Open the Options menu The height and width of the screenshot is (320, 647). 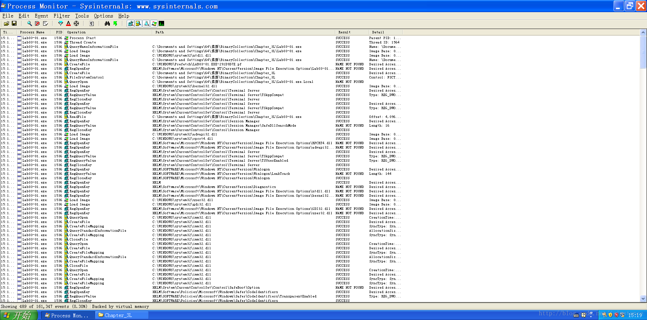tap(103, 16)
